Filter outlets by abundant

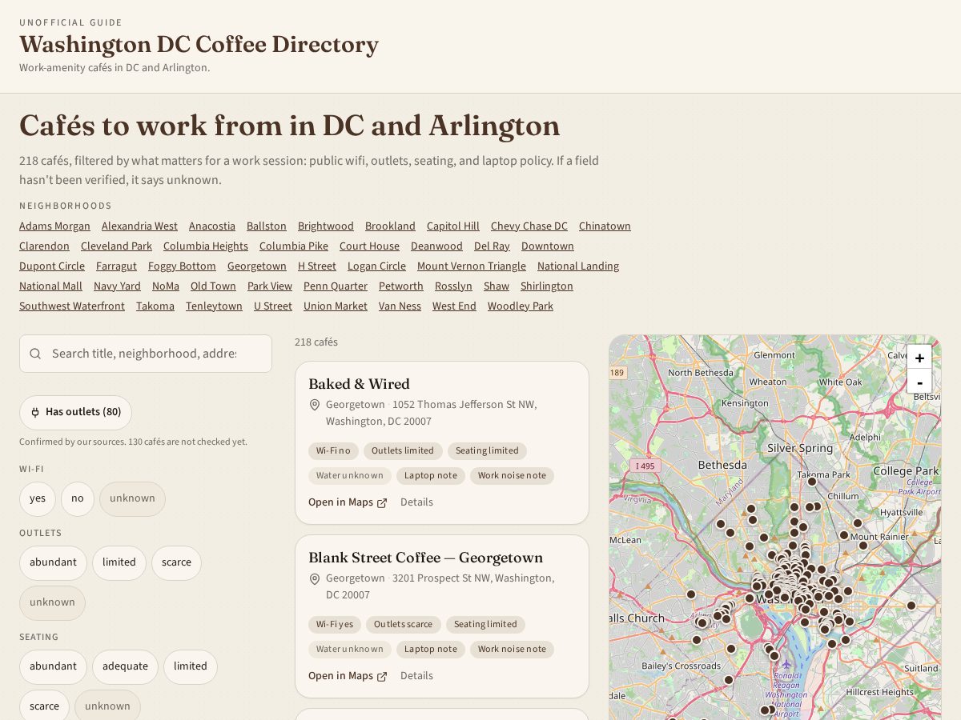53,562
